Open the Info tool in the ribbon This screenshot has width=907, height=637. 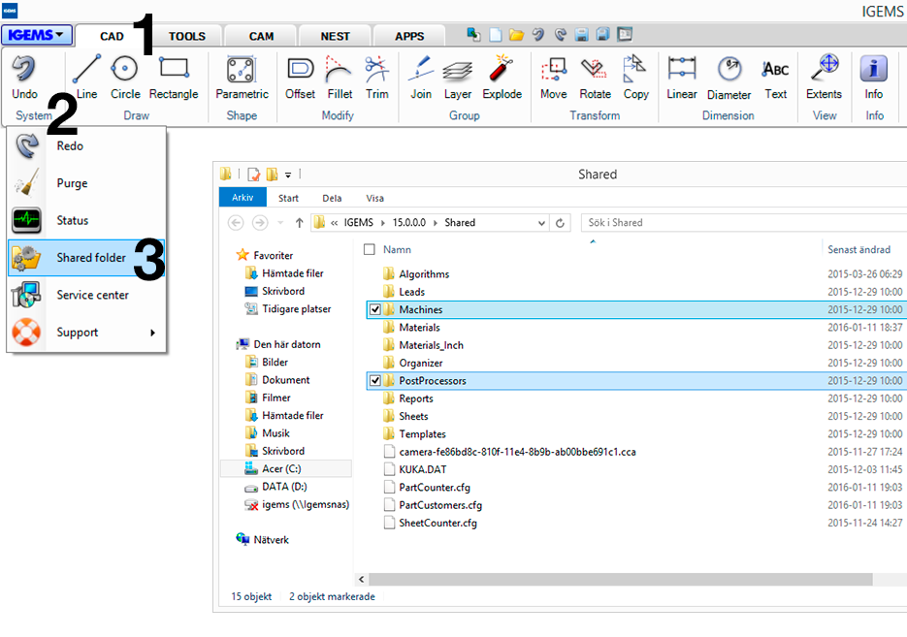point(873,78)
